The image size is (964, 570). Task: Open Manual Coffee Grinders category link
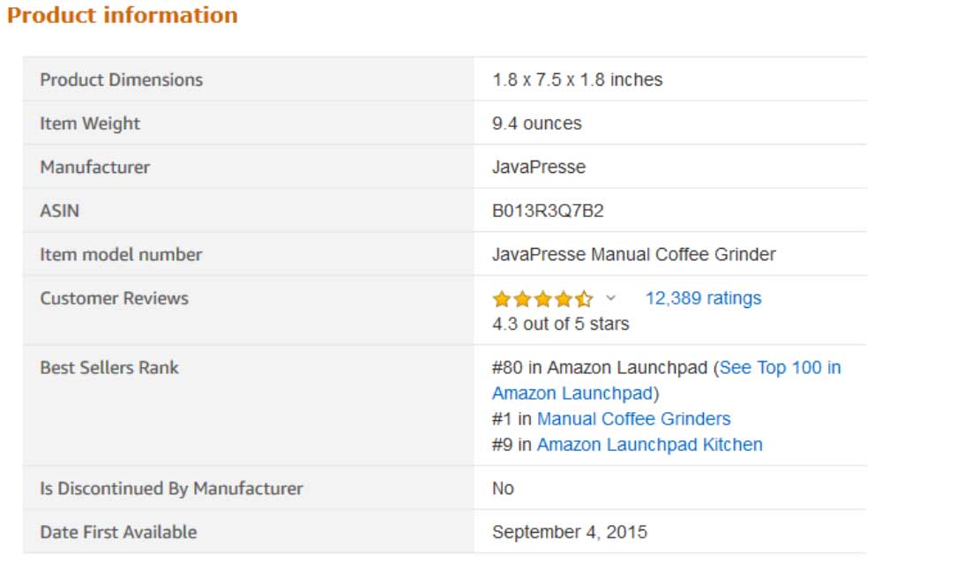pos(633,419)
